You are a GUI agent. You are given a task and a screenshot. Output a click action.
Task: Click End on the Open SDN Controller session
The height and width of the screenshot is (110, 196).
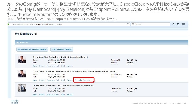point(63,66)
